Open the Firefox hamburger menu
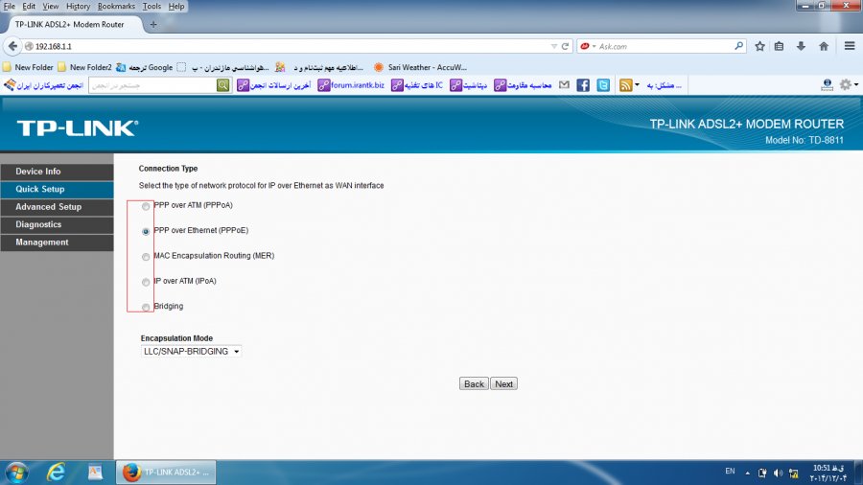Screen dimensions: 863x485 [850, 46]
